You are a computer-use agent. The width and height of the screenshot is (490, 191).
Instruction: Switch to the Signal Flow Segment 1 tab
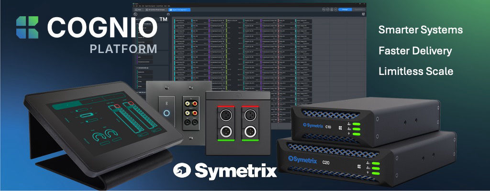180,10
